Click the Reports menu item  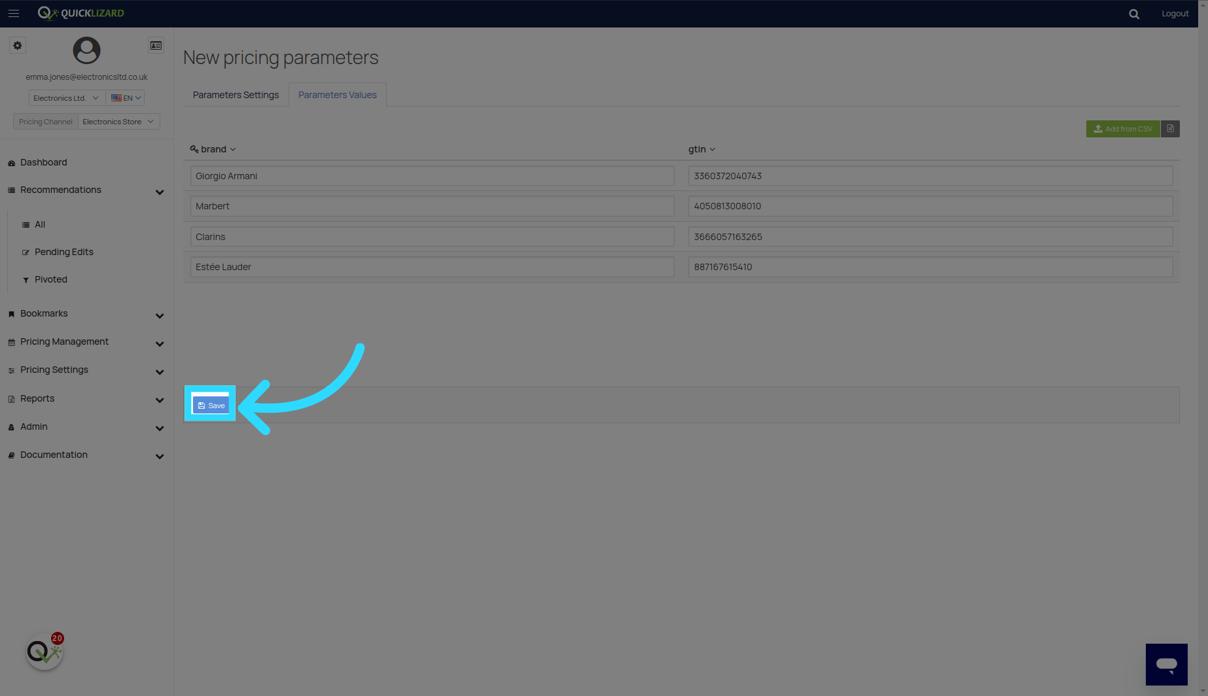click(x=37, y=398)
